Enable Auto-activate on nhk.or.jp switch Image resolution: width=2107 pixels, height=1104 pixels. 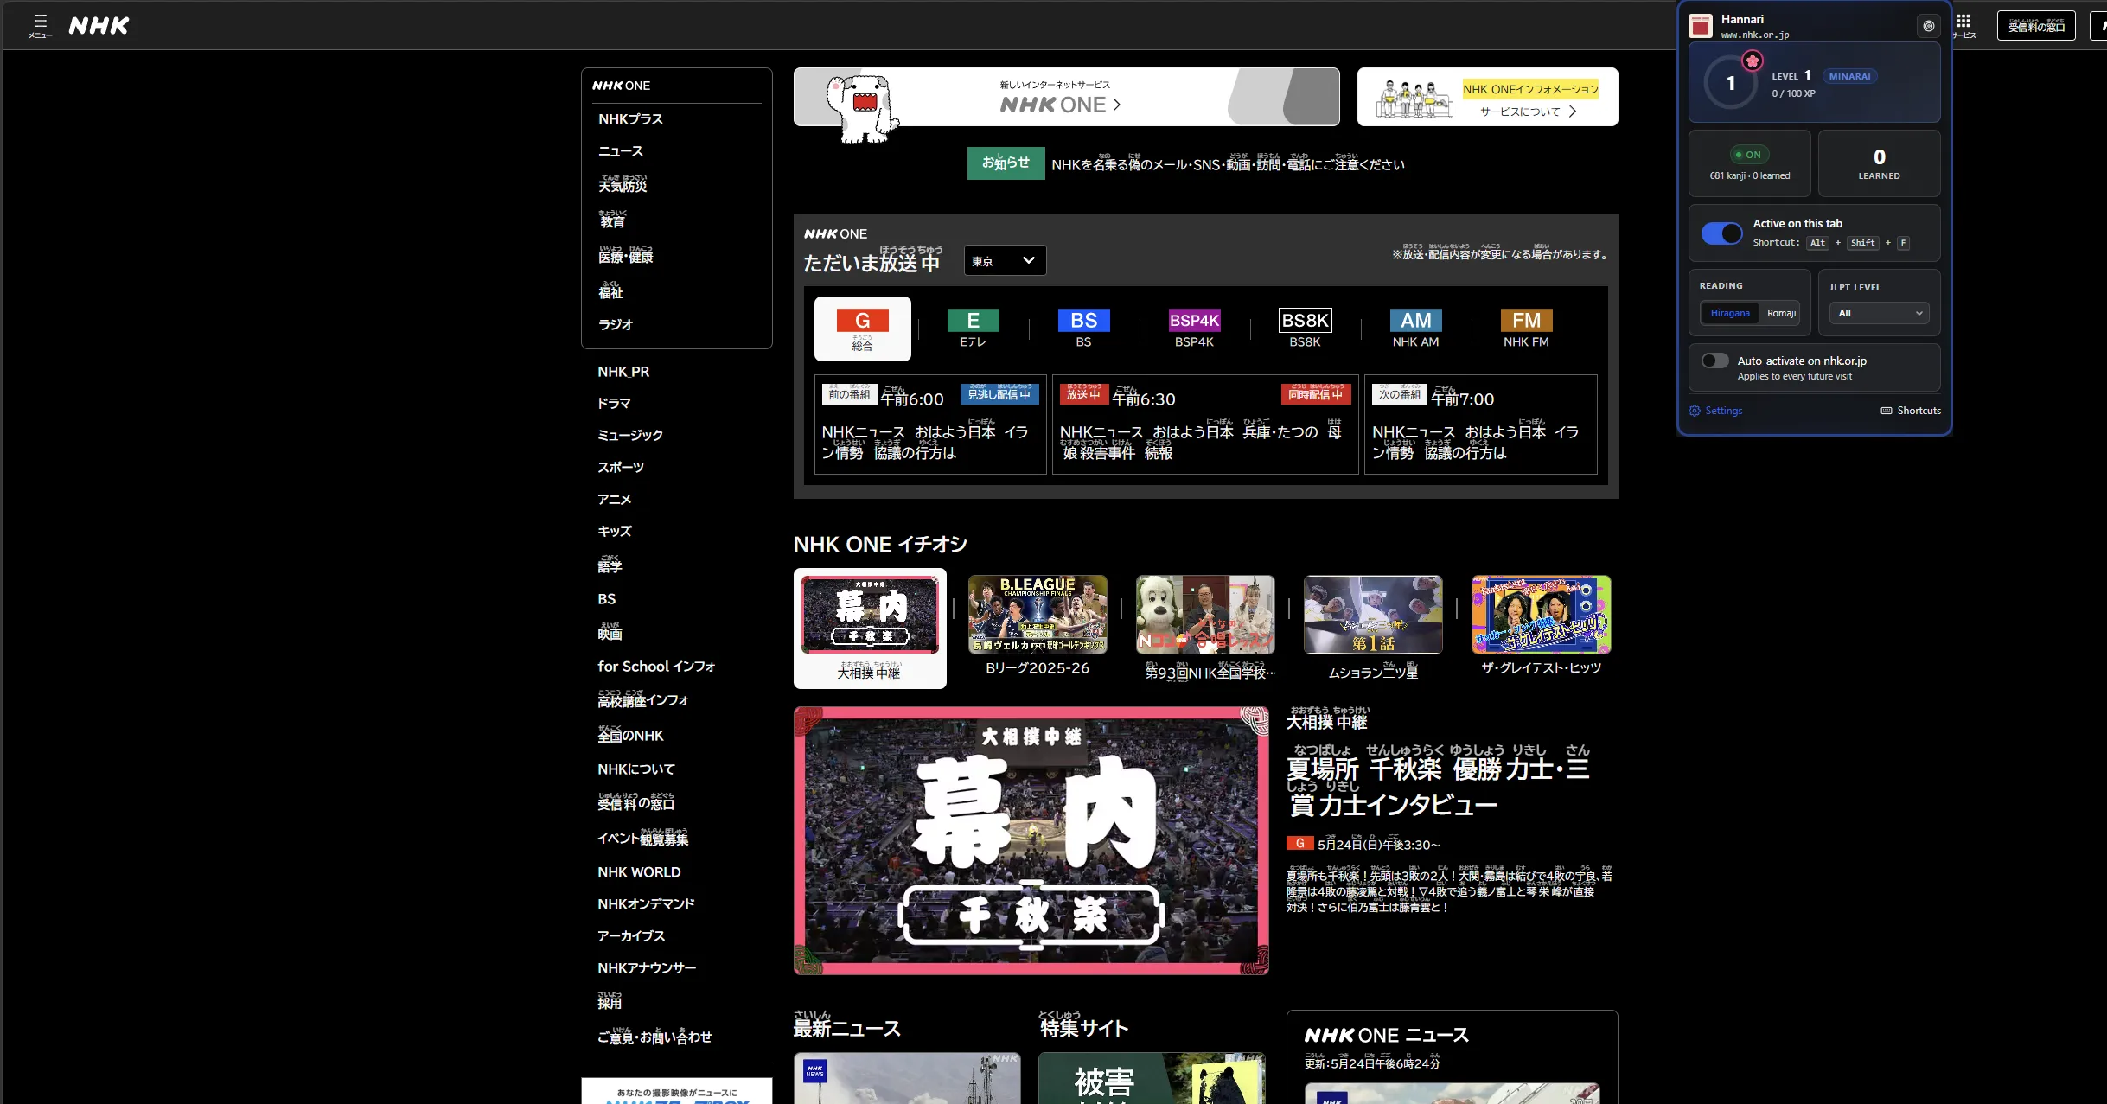(x=1715, y=361)
